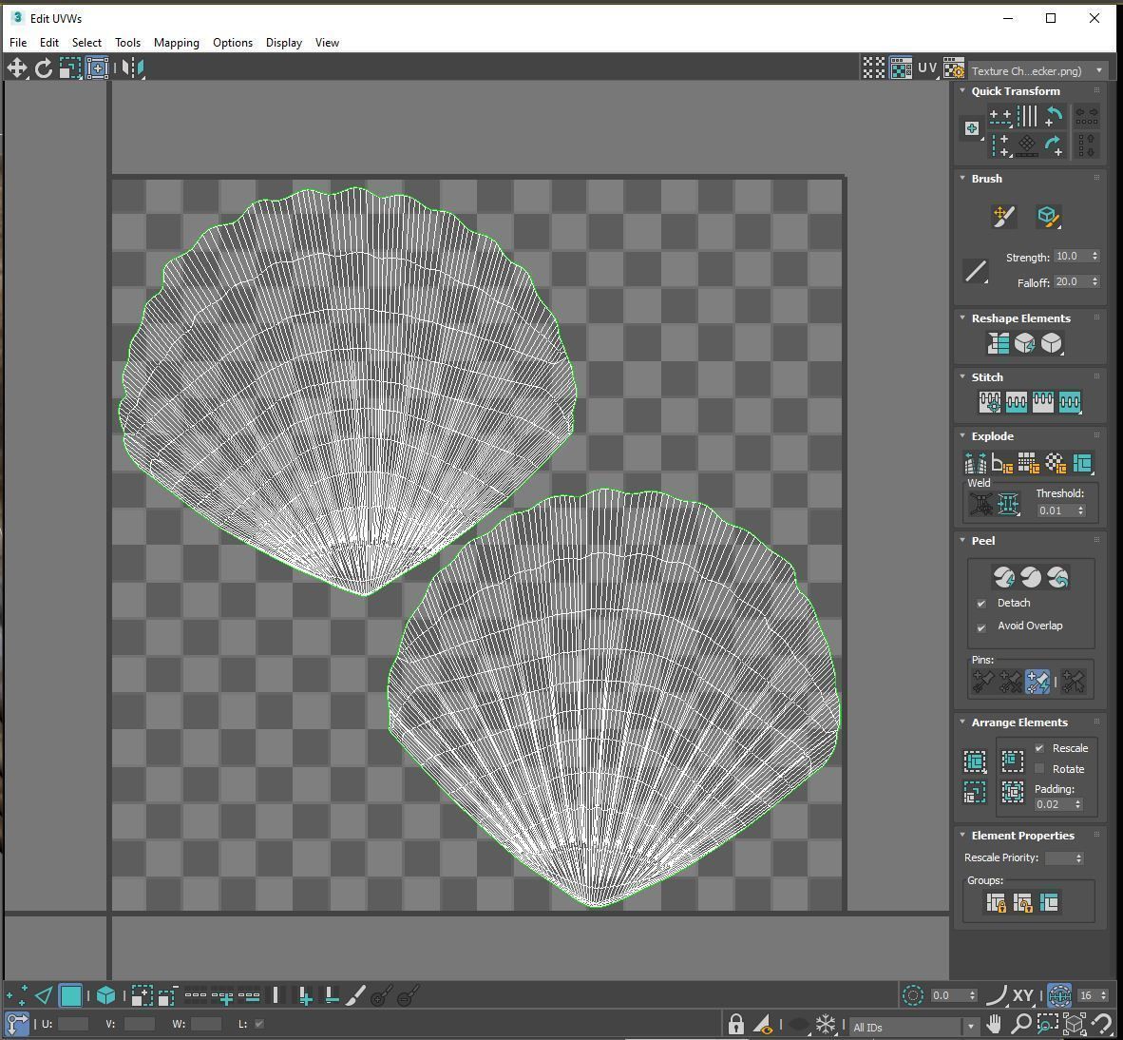Toggle the Detach checkbox

click(981, 604)
